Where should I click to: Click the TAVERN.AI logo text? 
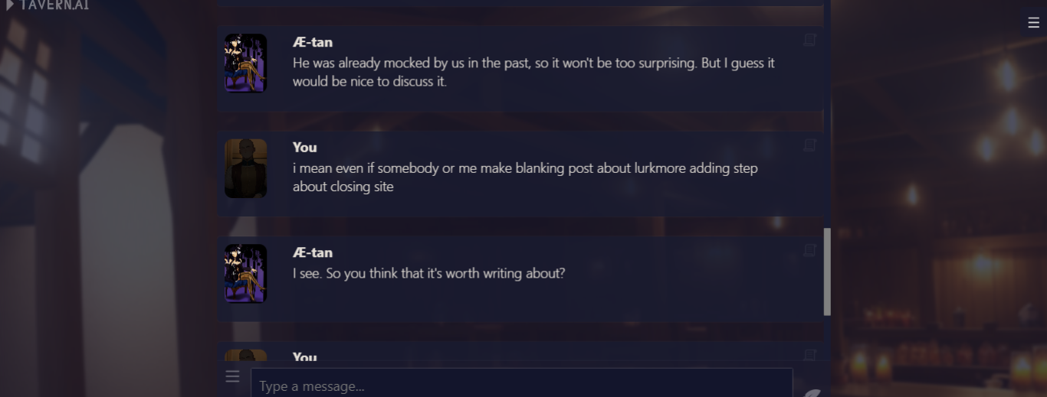pos(54,5)
